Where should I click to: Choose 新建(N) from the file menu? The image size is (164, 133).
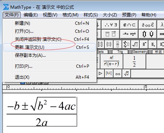[x=50, y=23]
